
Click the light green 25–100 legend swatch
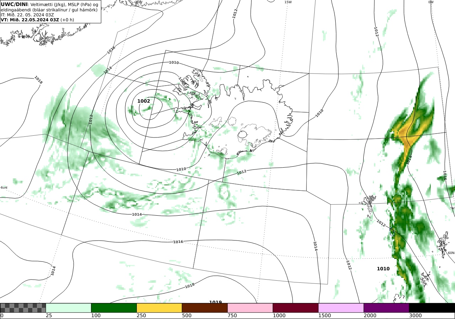(69, 308)
